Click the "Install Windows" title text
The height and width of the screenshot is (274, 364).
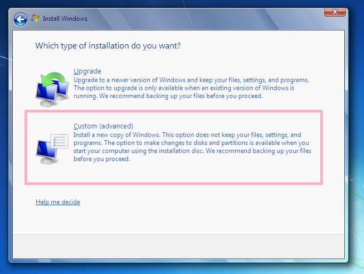click(x=65, y=19)
